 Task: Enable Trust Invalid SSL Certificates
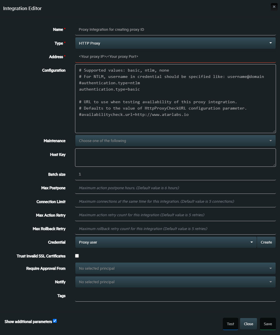(x=77, y=256)
